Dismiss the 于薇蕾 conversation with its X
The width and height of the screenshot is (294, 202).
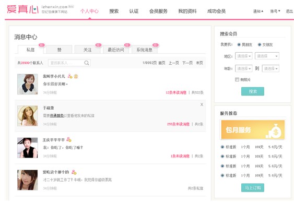point(202,104)
